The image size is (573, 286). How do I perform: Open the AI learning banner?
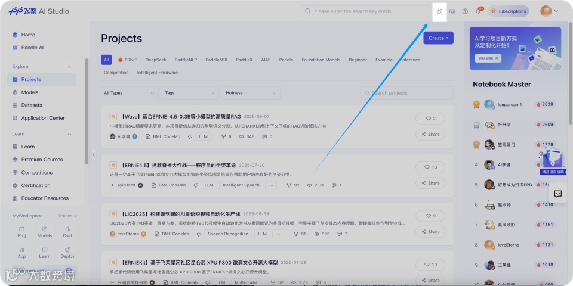515,48
